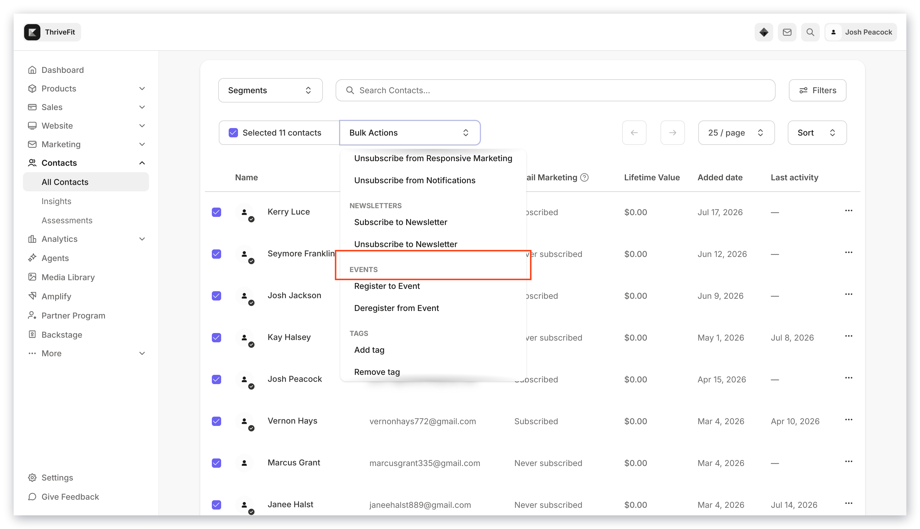Open the Filters button

pyautogui.click(x=817, y=90)
